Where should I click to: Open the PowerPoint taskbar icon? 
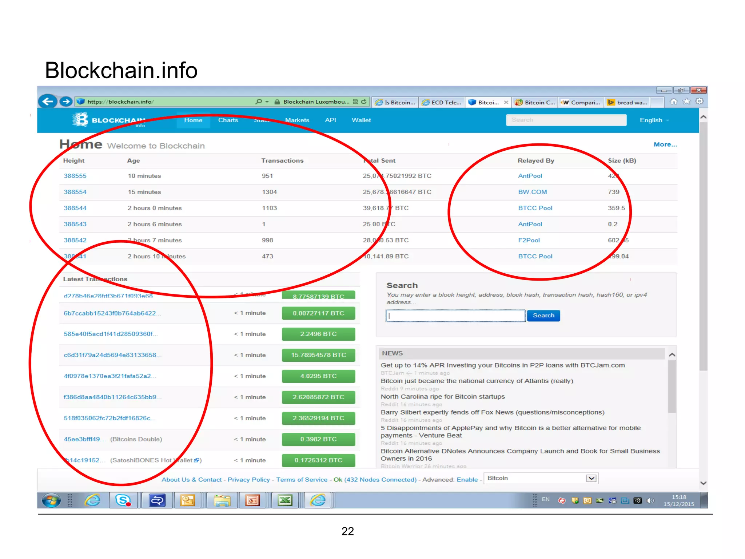tap(252, 500)
